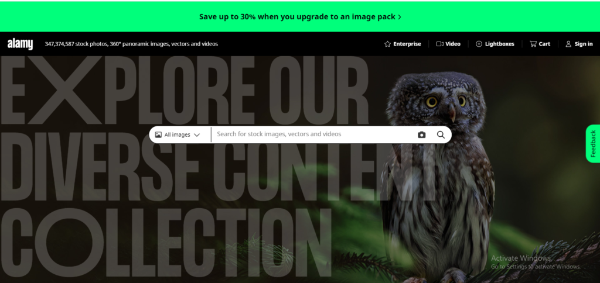Click the Enterprise star icon
The image size is (600, 283).
pyautogui.click(x=387, y=44)
